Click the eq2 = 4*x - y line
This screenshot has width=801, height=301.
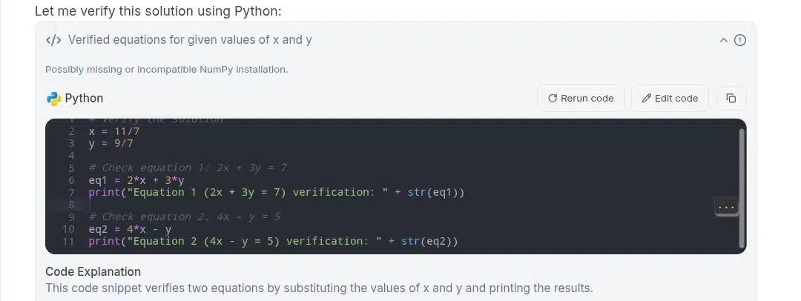(130, 229)
